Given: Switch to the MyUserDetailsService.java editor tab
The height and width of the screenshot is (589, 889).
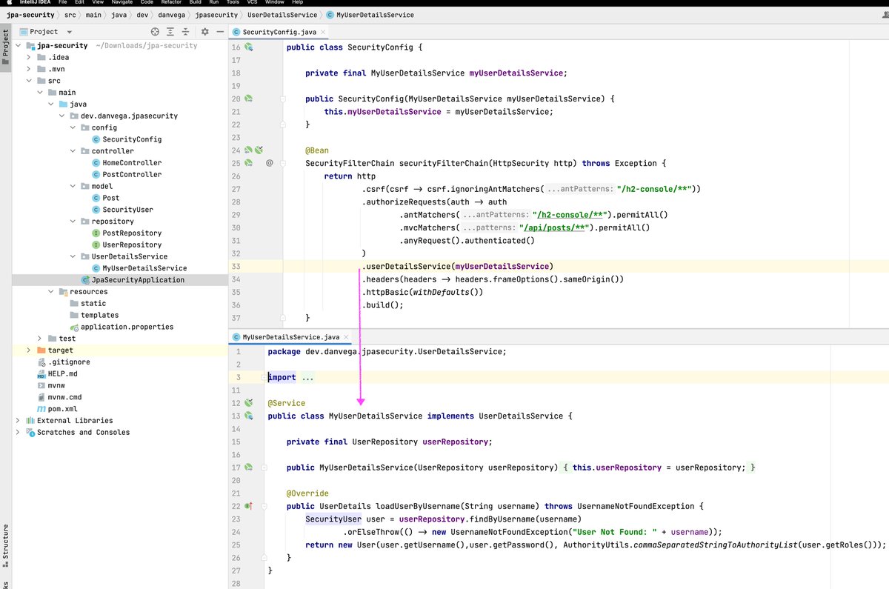Looking at the screenshot, I should (290, 336).
